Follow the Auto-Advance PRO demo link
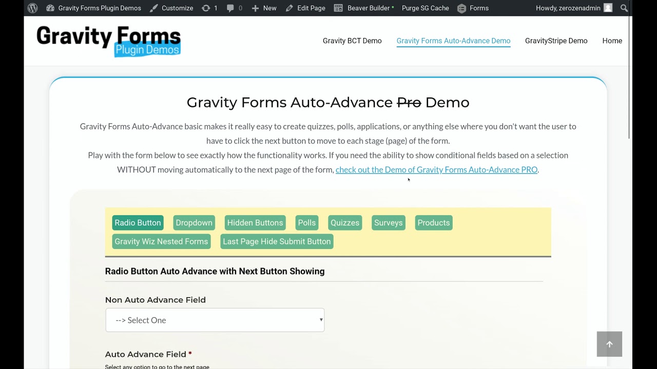 point(436,170)
